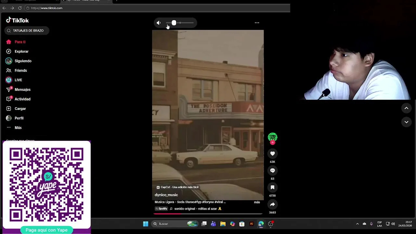
Task: Open comments with speech bubble icon
Action: pyautogui.click(x=272, y=170)
